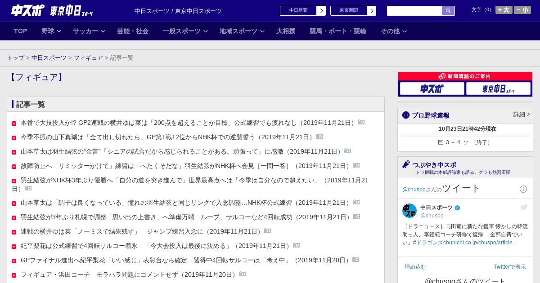
Task: Click the 中日スポーツ / 東京中日スポーツ header title
Action: (x=178, y=11)
